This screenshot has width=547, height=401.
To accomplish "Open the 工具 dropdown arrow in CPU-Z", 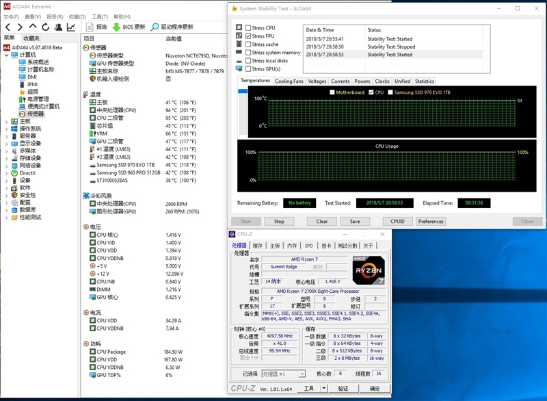I will (324, 388).
